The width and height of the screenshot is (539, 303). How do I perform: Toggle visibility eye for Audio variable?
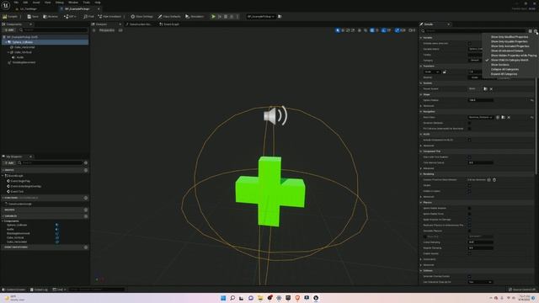point(57,229)
